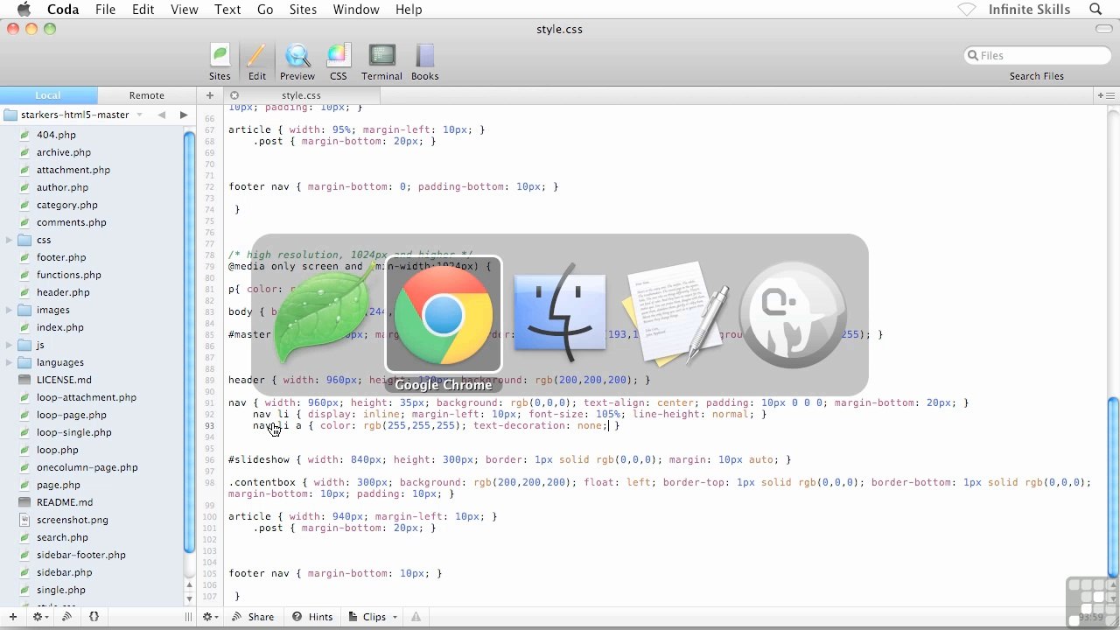Open archive.php in file list
Viewport: 1120px width, 630px height.
(x=64, y=152)
